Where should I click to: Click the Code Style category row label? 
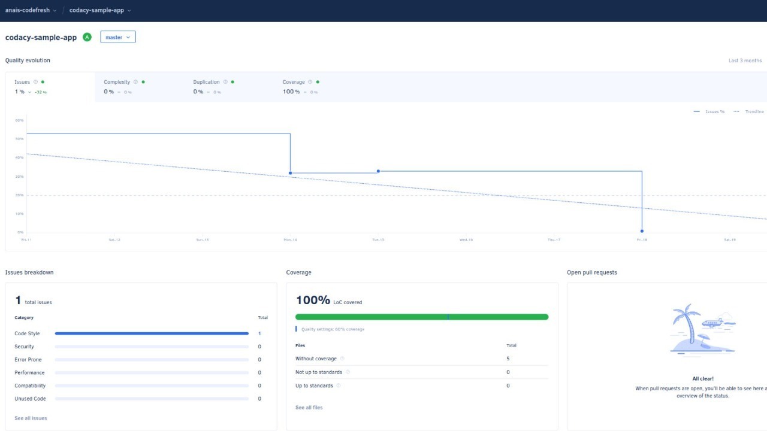click(x=27, y=333)
